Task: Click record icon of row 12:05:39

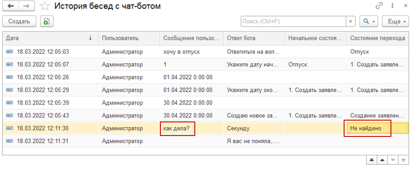Action: pos(9,103)
